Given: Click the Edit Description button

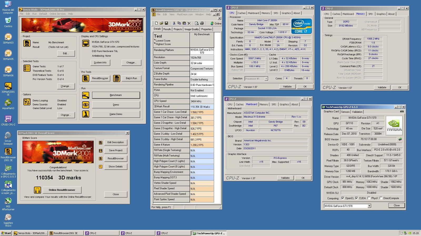Looking at the screenshot, I should pos(116,142).
